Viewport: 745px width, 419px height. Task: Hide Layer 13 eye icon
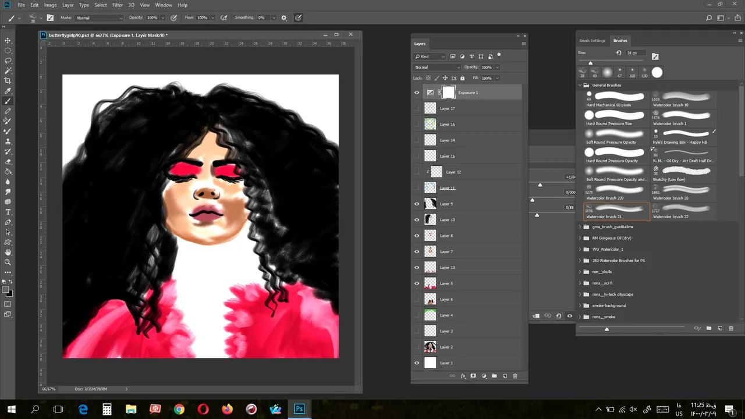(417, 267)
